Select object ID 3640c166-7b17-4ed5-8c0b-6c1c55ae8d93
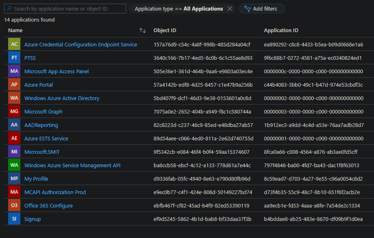This screenshot has width=374, height=238. tap(203, 58)
